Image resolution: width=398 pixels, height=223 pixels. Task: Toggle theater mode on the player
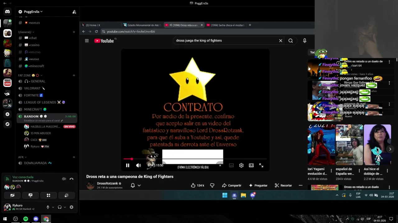pyautogui.click(x=251, y=165)
